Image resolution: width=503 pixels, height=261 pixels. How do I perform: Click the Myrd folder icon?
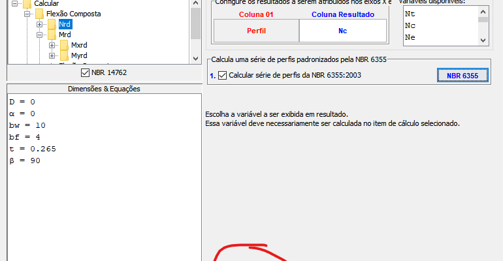point(64,55)
